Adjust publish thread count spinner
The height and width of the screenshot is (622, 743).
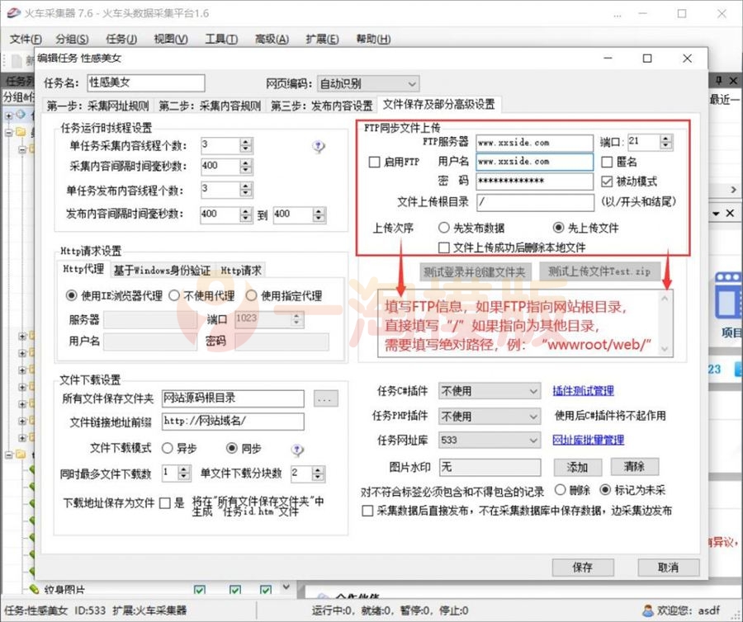coord(245,190)
